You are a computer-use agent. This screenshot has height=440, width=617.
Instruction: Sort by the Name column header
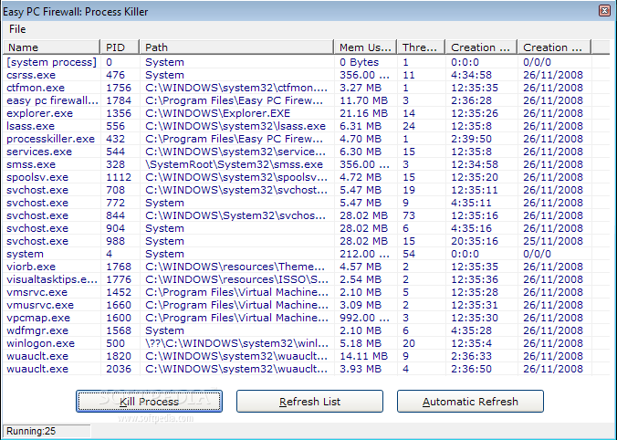click(51, 47)
